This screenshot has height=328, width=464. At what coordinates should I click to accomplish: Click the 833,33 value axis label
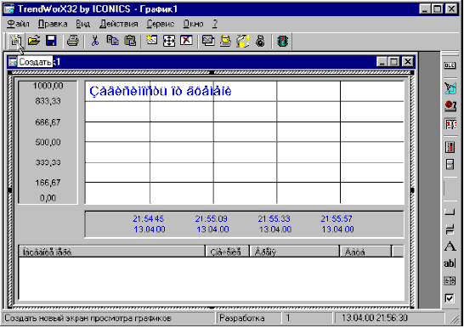point(48,101)
